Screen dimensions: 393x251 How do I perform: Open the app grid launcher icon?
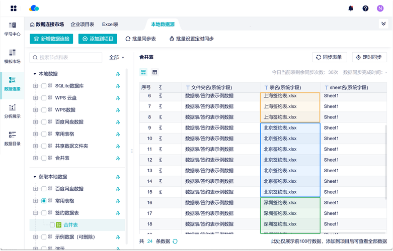[x=14, y=8]
